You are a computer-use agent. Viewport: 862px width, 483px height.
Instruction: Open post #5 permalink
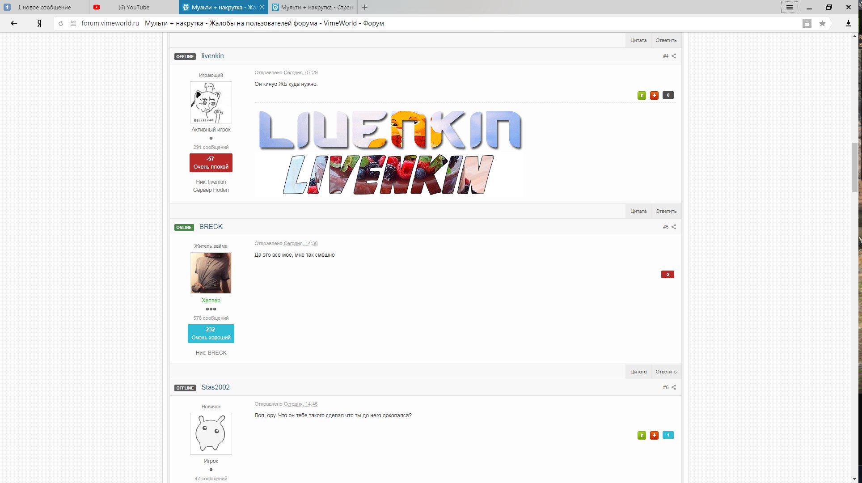coord(666,227)
